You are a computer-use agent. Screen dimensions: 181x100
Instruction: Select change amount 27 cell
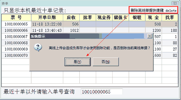click(x=170, y=49)
